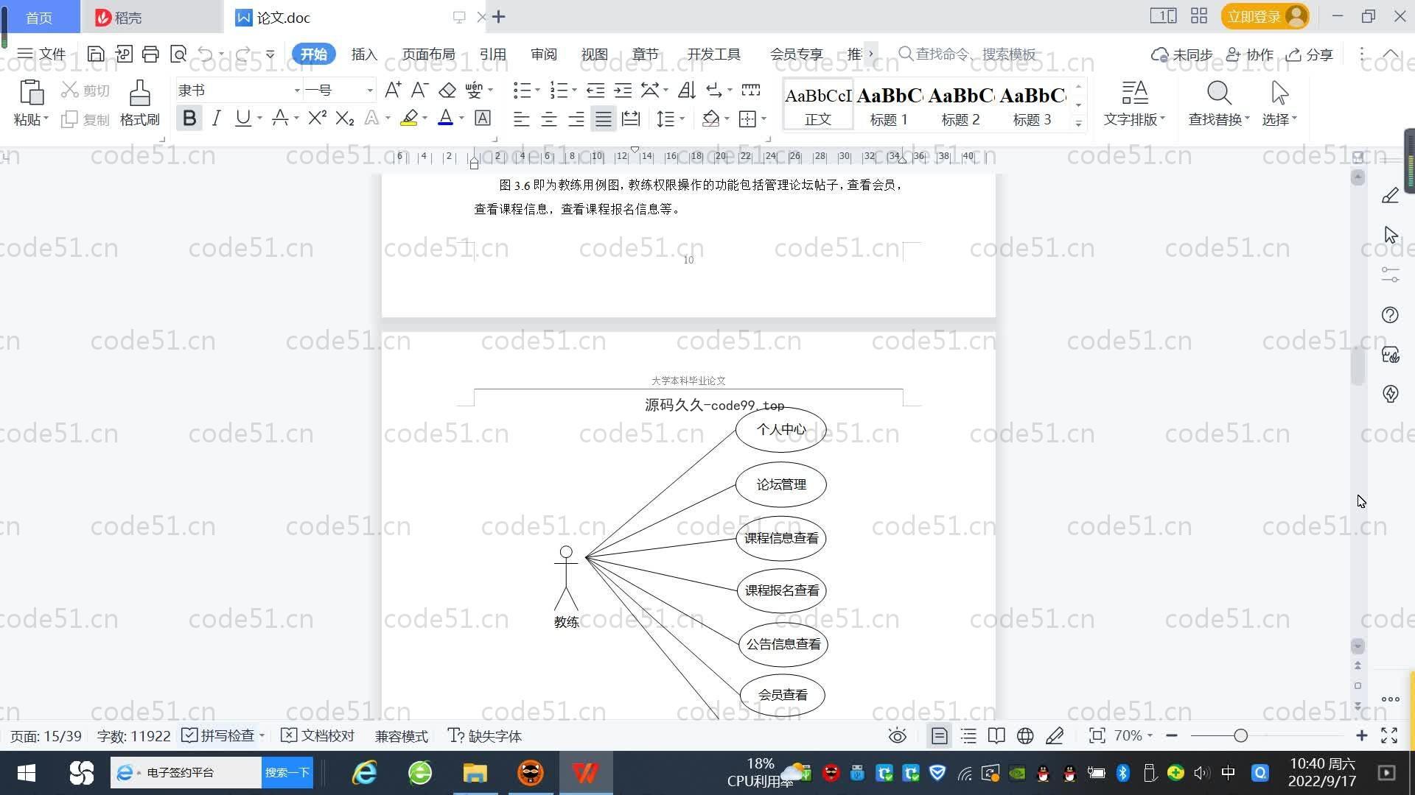Open the Review tab
The width and height of the screenshot is (1415, 795).
click(544, 54)
